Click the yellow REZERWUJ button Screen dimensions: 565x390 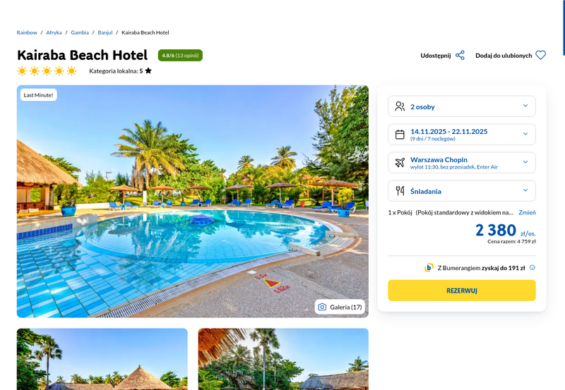[x=462, y=291]
